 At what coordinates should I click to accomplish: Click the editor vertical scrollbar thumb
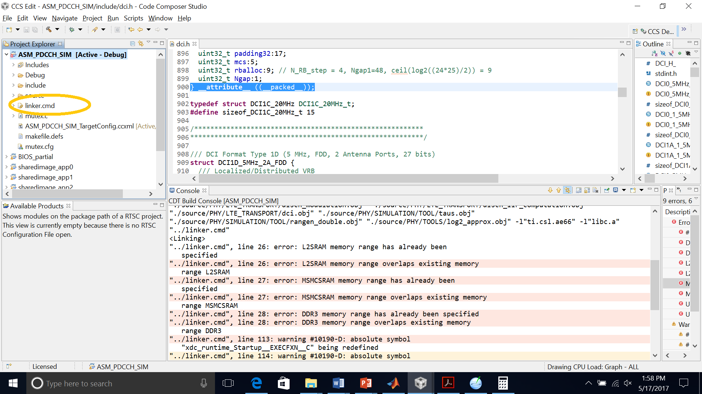[x=622, y=92]
